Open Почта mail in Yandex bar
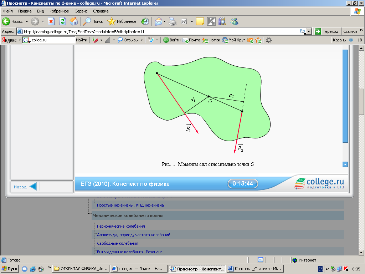The height and width of the screenshot is (274, 365). click(x=191, y=40)
